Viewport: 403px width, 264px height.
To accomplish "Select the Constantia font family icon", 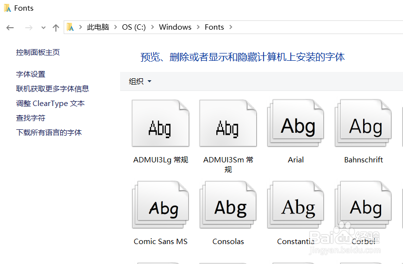I will point(296,205).
